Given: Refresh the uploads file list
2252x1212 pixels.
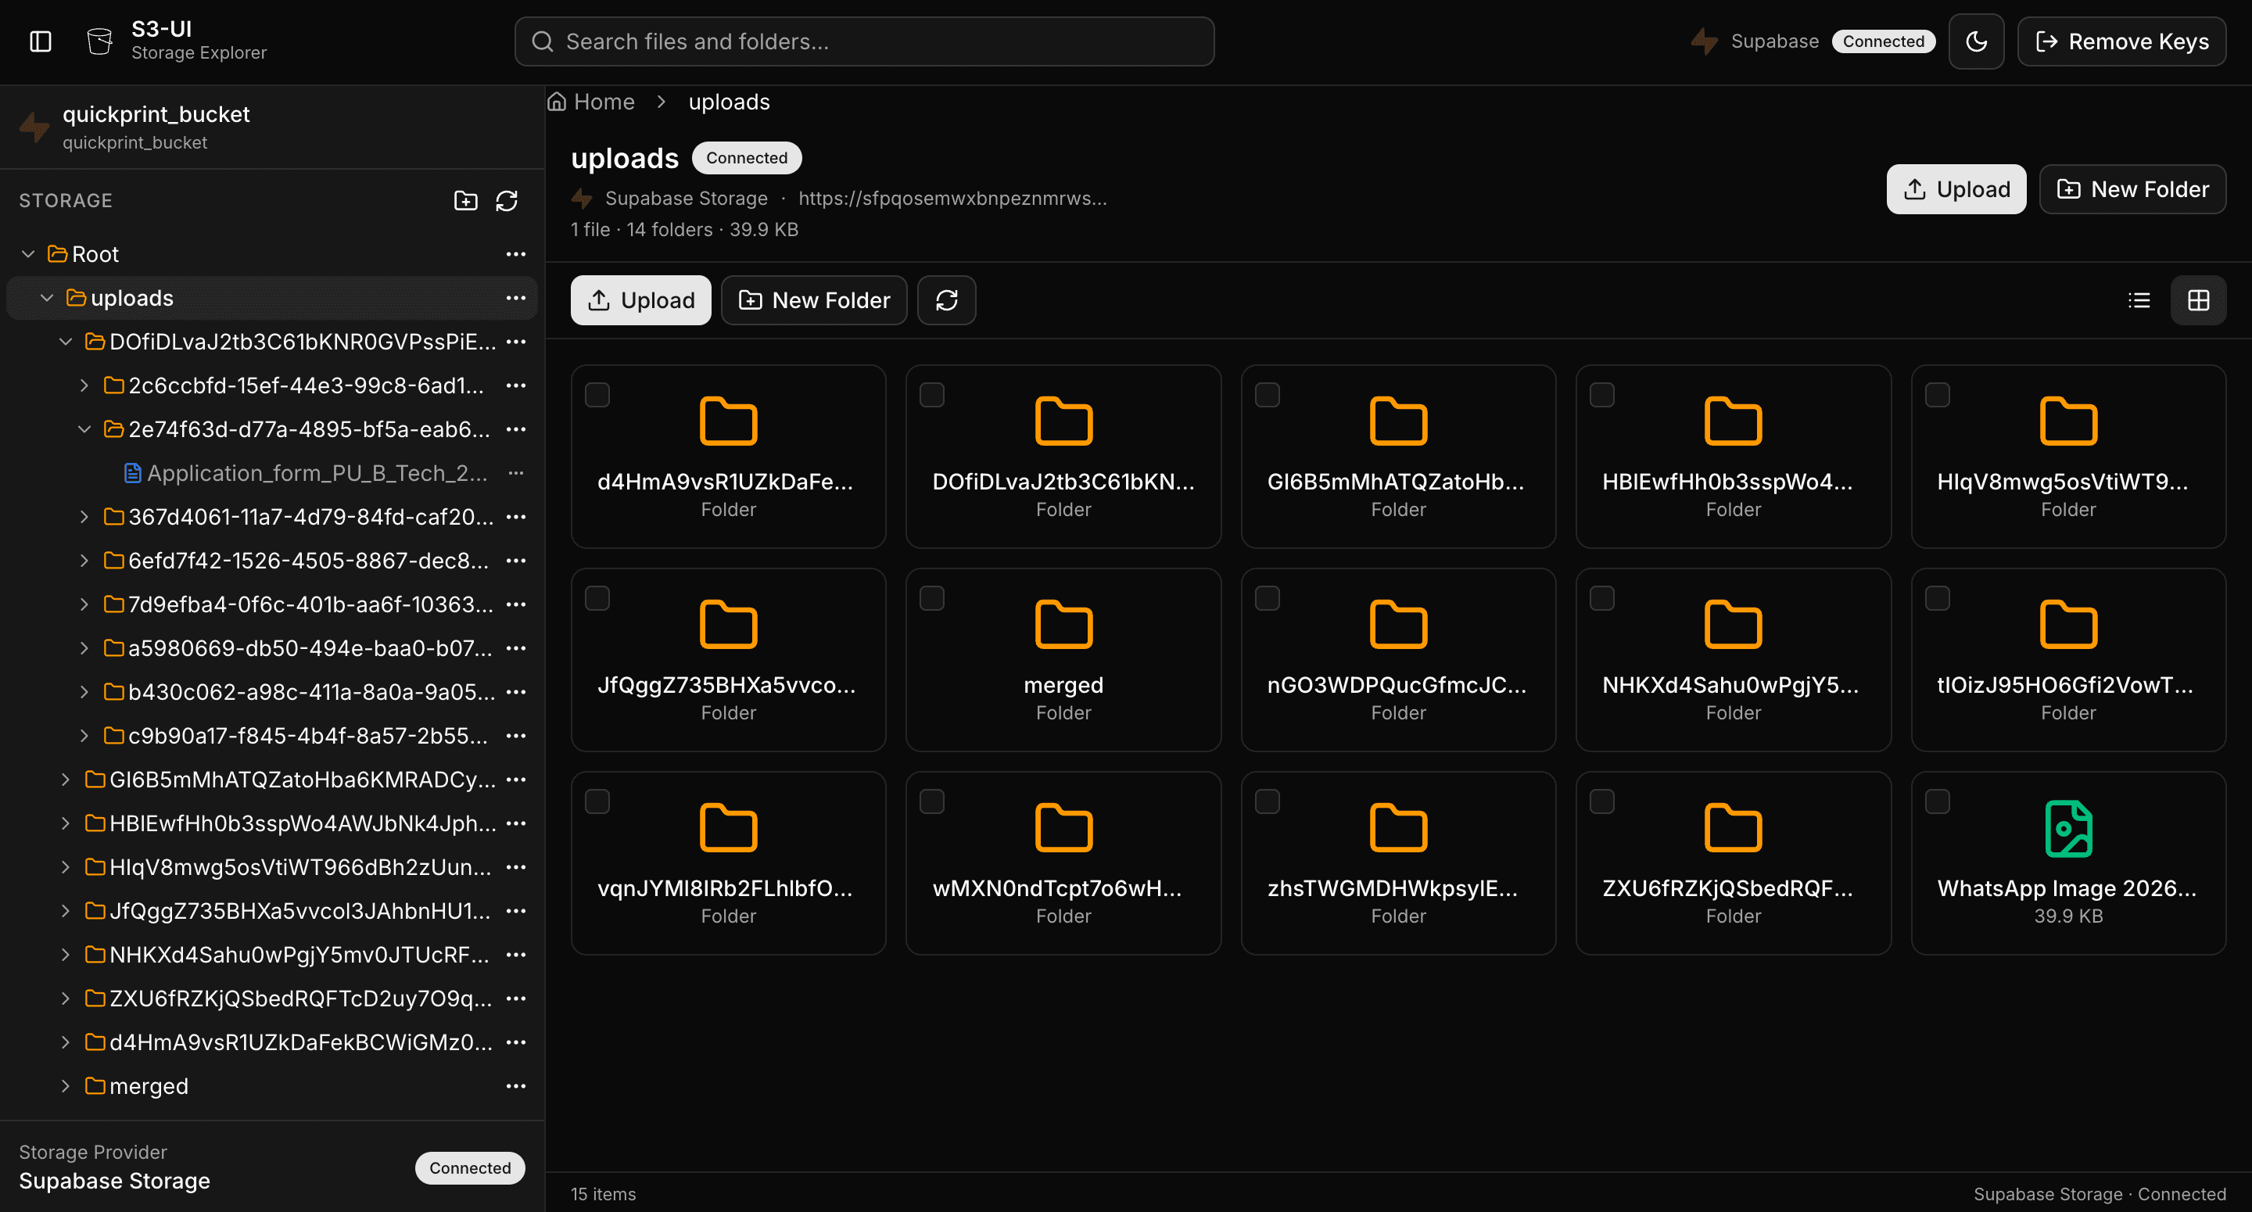Looking at the screenshot, I should click(946, 300).
